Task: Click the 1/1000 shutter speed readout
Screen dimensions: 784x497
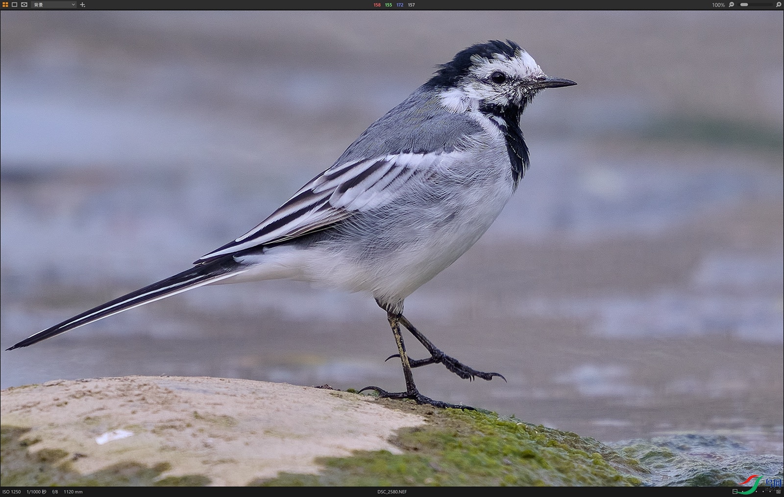Action: (36, 492)
